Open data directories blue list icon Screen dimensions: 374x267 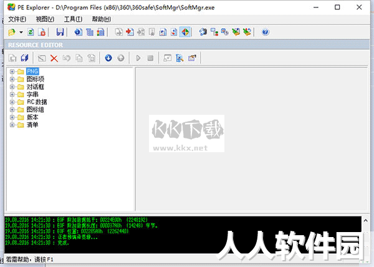coord(90,32)
